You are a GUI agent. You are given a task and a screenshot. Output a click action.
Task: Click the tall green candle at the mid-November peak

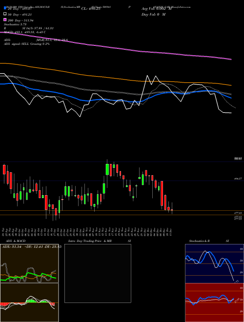107,169
